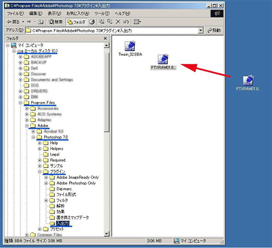272x248 pixels.
Task: Select the Adobe folder in tree
Action: (x=43, y=125)
